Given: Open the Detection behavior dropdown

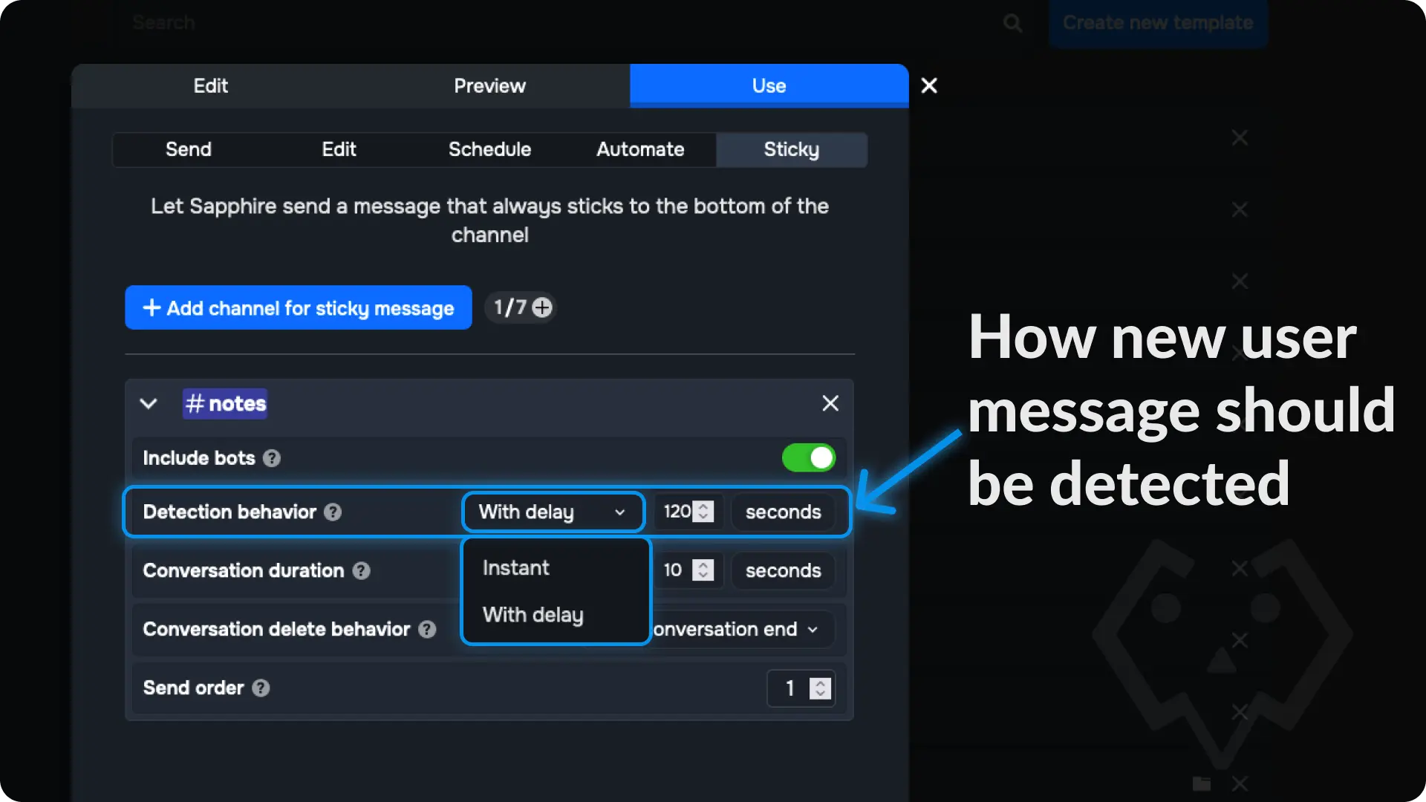Looking at the screenshot, I should click(x=553, y=512).
